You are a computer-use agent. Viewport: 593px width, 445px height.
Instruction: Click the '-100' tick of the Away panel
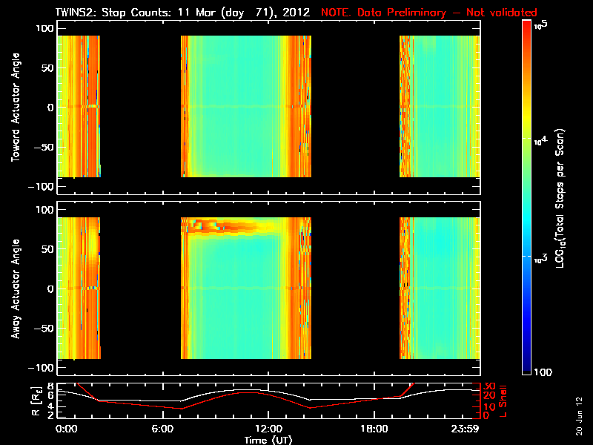point(41,368)
